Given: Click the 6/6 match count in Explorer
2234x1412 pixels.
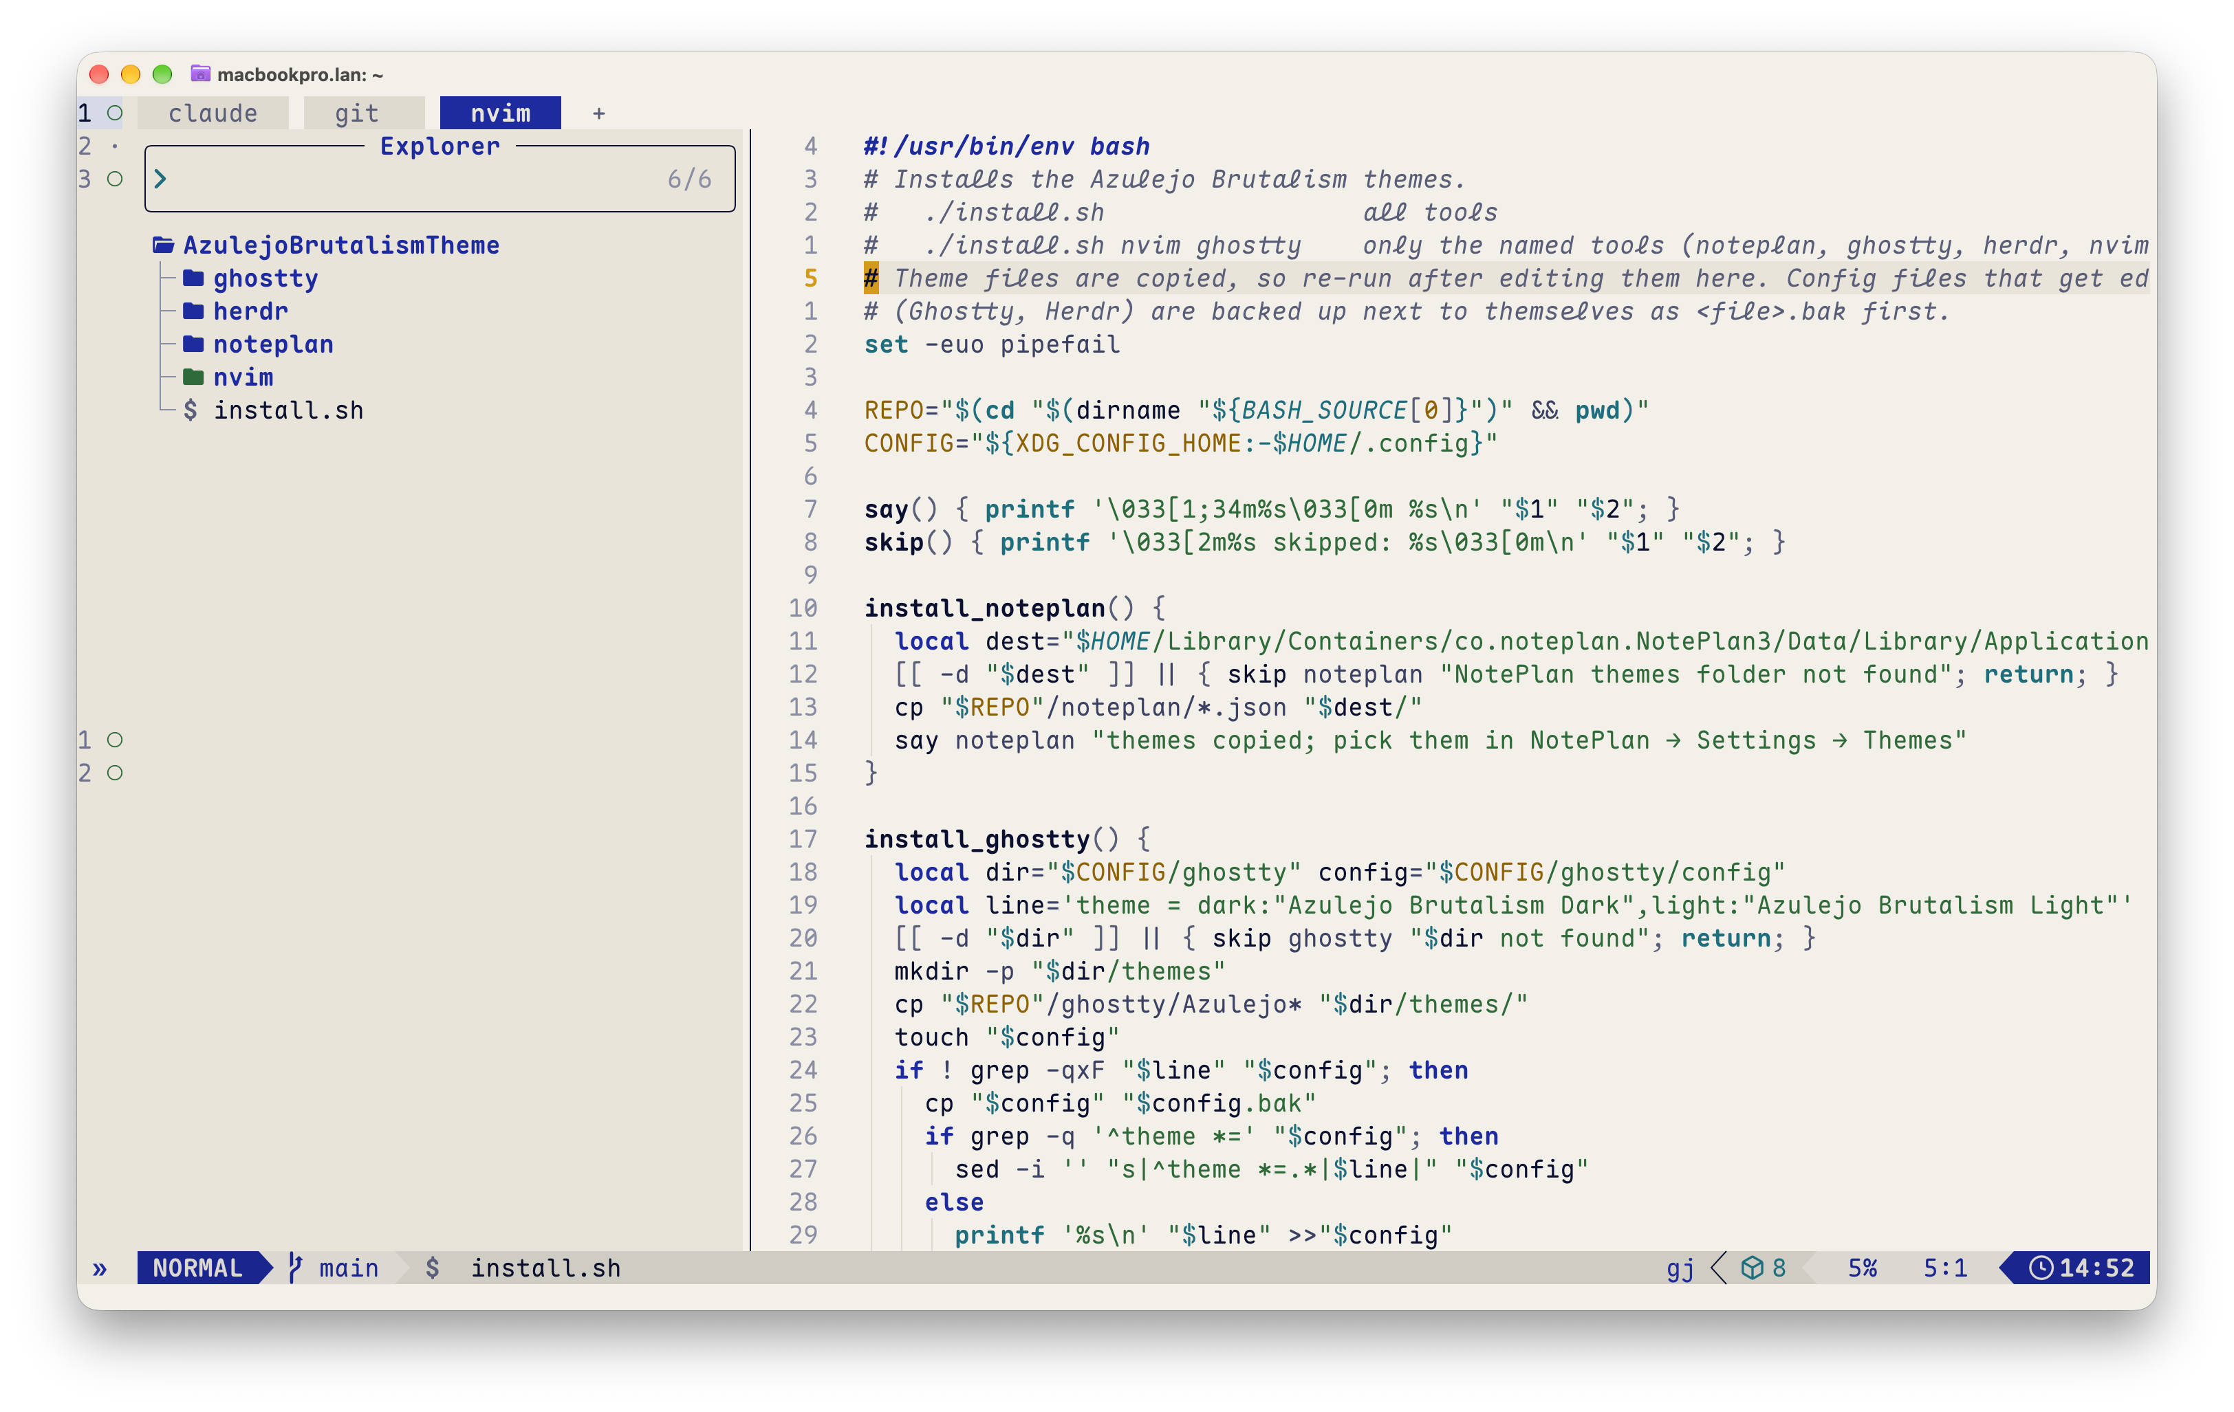Looking at the screenshot, I should tap(689, 179).
